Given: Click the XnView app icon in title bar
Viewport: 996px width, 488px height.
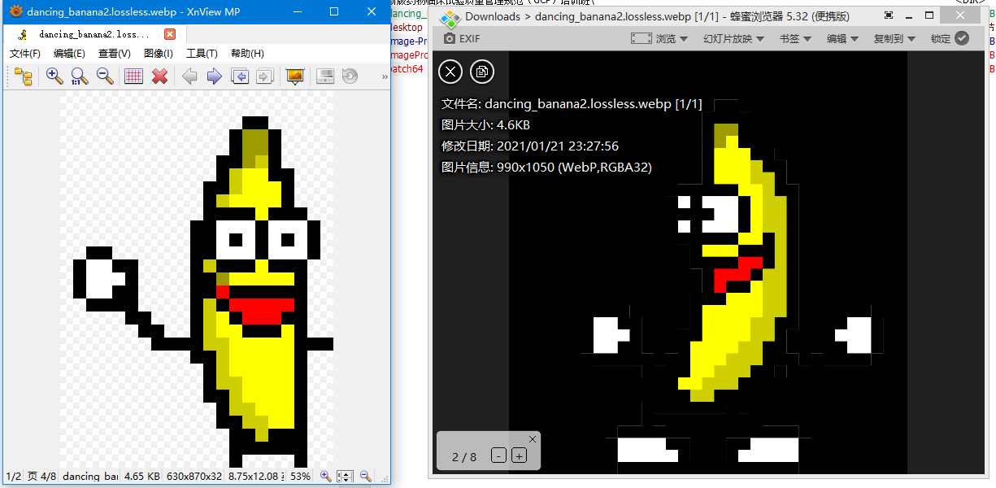Looking at the screenshot, I should [16, 11].
